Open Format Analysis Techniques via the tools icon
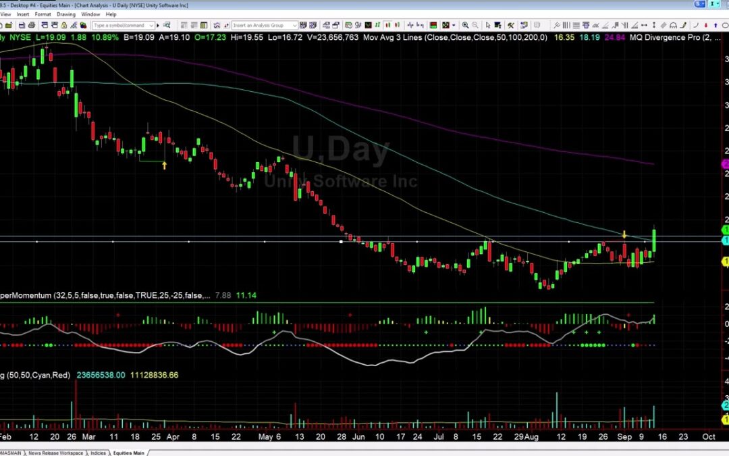Screen dimensions: 729x456 click(x=510, y=24)
